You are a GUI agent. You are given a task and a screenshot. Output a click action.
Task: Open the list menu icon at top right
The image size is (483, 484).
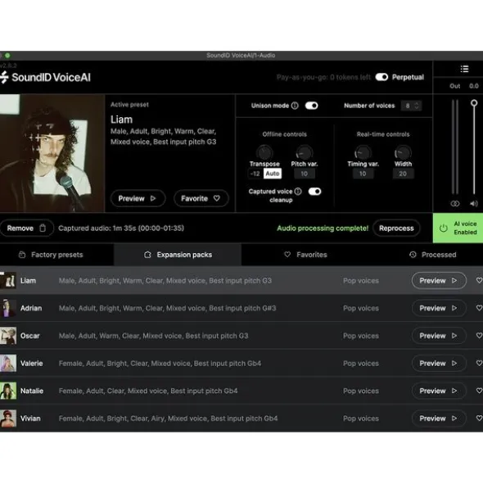coord(464,69)
